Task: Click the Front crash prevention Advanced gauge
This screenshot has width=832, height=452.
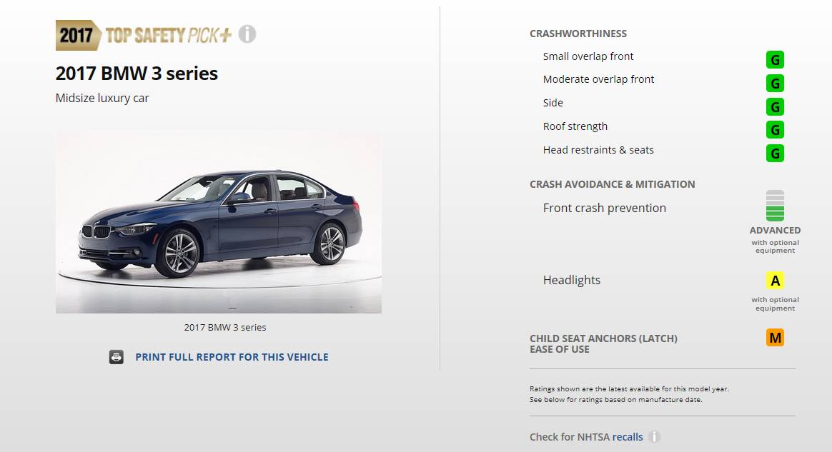Action: point(775,206)
